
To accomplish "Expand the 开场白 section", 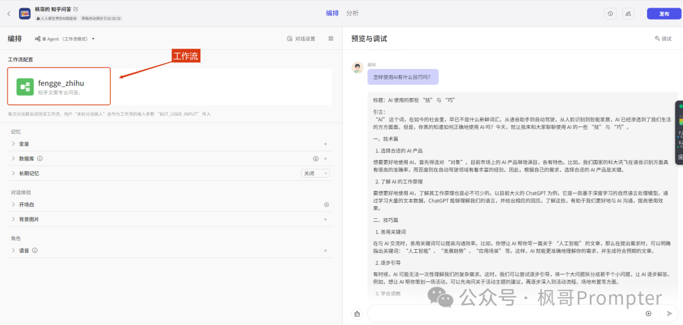I will [x=25, y=205].
